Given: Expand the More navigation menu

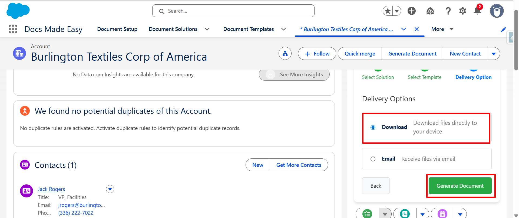Looking at the screenshot, I should tap(442, 29).
